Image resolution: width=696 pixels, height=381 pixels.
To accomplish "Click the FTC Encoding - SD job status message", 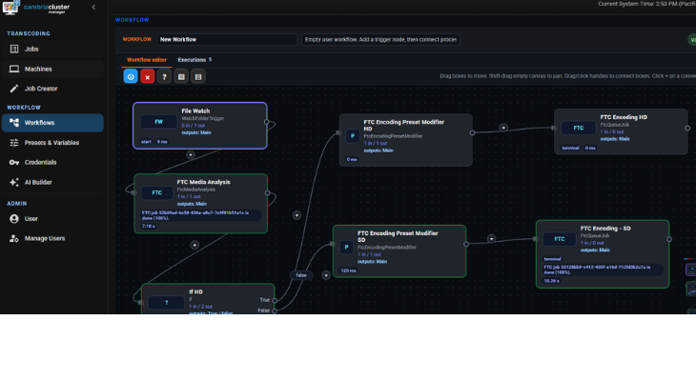I will [x=603, y=270].
